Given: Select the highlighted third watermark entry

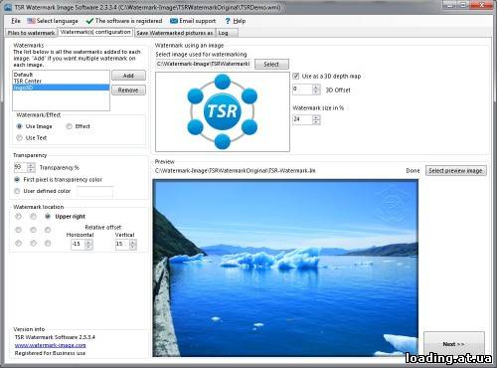Looking at the screenshot, I should [x=61, y=88].
